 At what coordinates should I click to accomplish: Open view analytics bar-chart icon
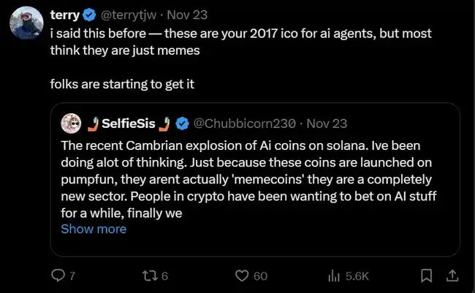click(335, 275)
